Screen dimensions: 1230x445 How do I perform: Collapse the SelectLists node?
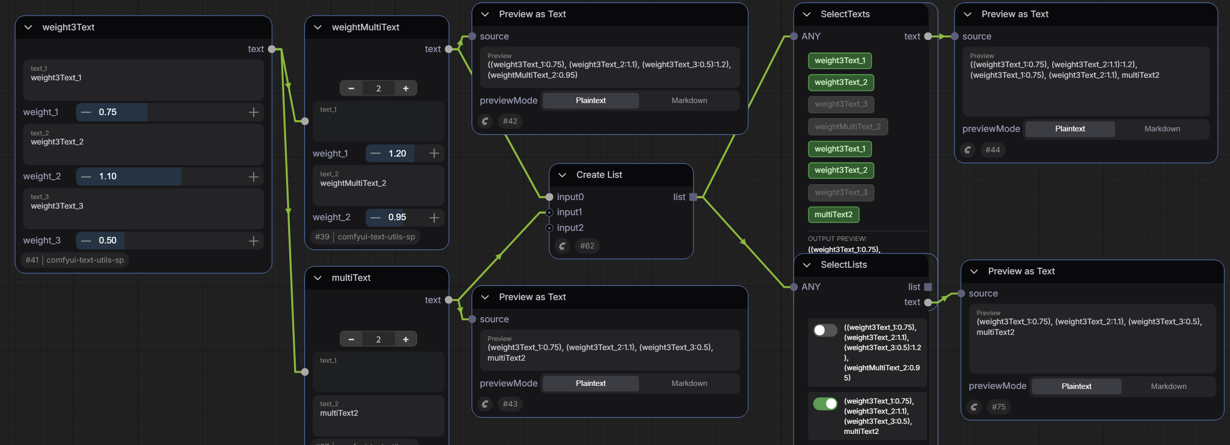807,265
